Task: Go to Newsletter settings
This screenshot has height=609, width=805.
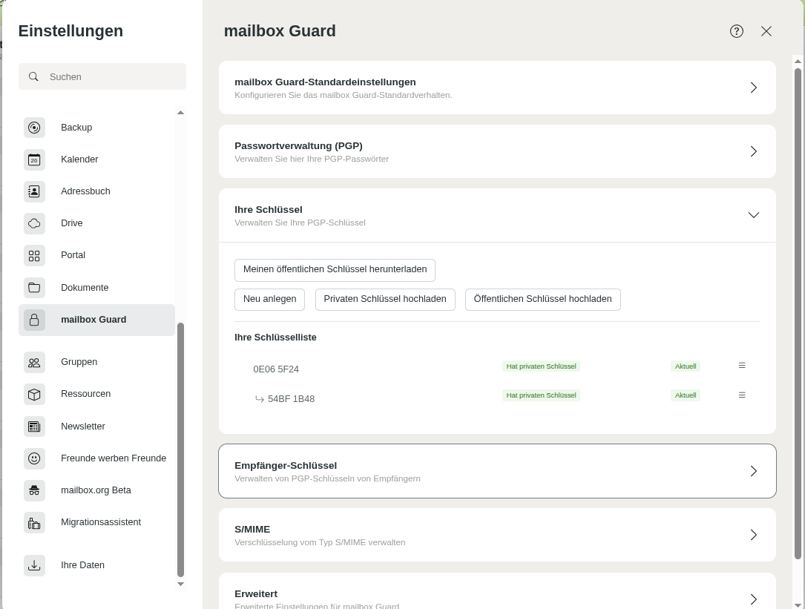Action: tap(96, 427)
